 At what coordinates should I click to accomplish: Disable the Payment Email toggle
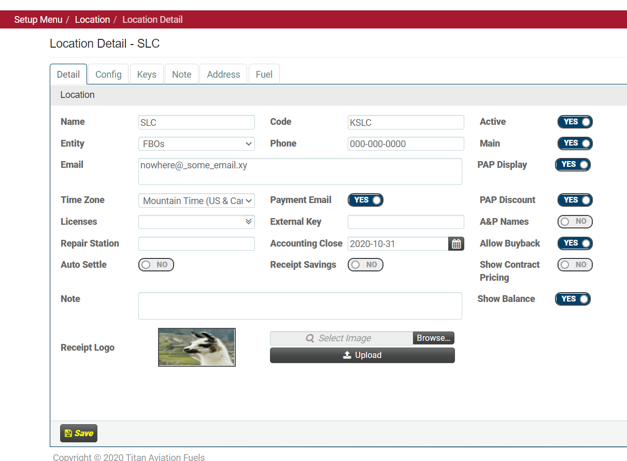(x=365, y=200)
